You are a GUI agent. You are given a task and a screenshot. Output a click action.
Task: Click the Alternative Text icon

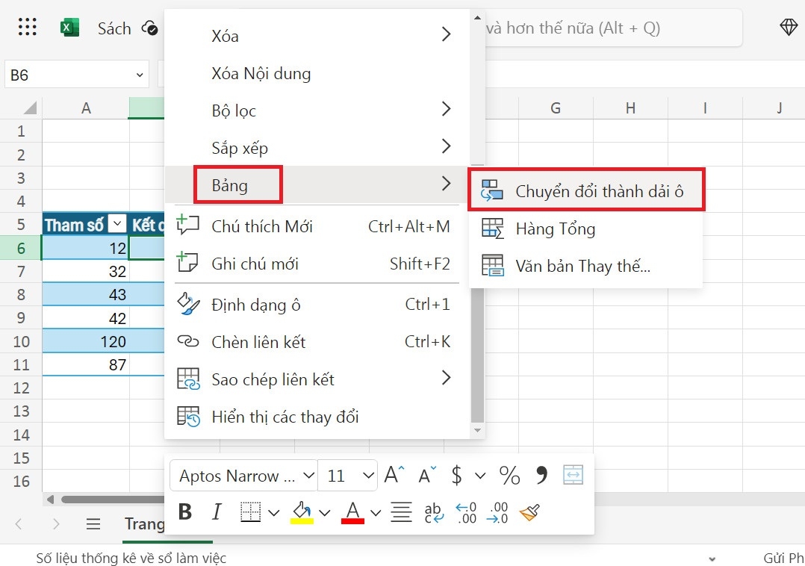[492, 265]
